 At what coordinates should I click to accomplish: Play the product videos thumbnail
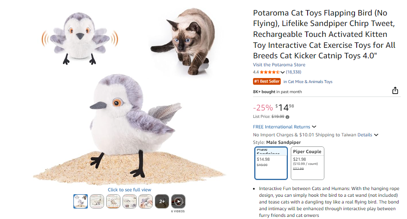coord(178,201)
